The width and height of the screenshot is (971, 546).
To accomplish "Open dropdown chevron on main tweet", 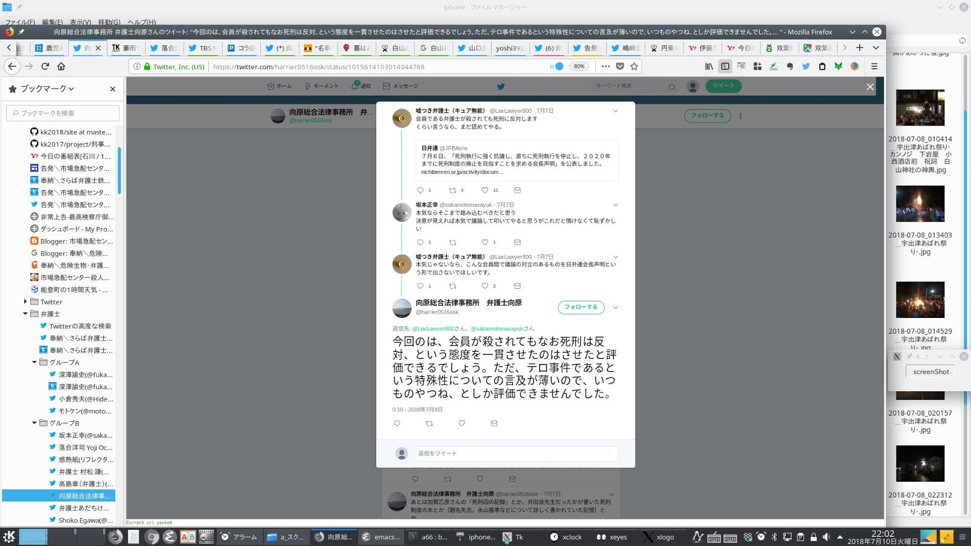I will click(x=615, y=308).
